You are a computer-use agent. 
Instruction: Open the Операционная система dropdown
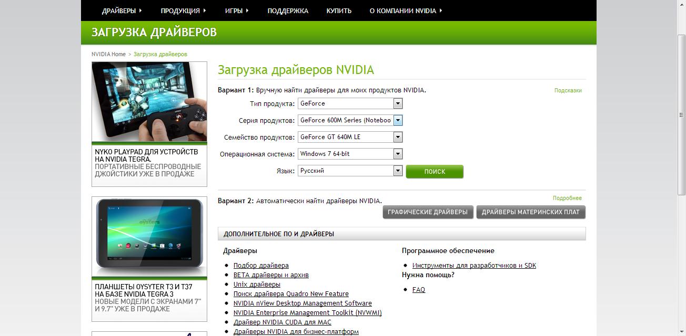click(350, 154)
